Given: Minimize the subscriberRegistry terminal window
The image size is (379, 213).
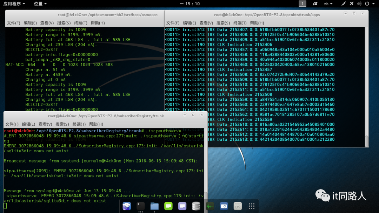Looking at the screenshot, I should [x=185, y=115].
